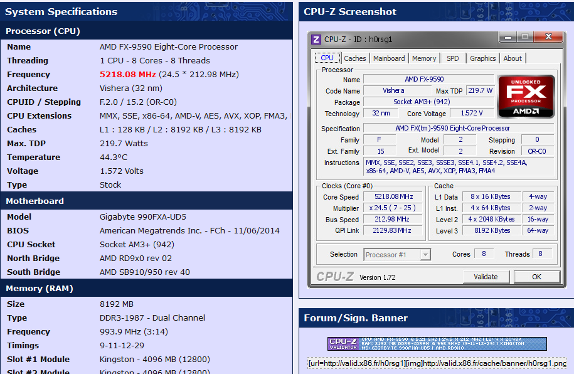
Task: Click the AMD SB910/950 rev 40 text
Action: [145, 272]
